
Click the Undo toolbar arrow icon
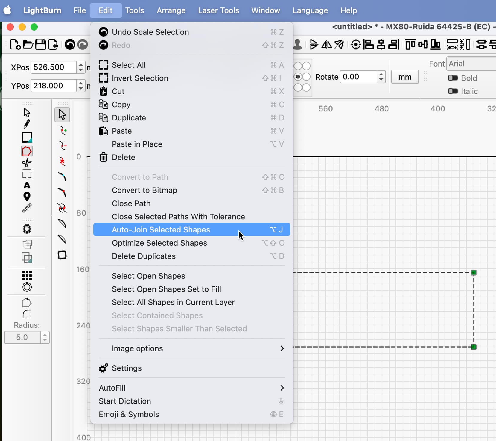coord(70,45)
